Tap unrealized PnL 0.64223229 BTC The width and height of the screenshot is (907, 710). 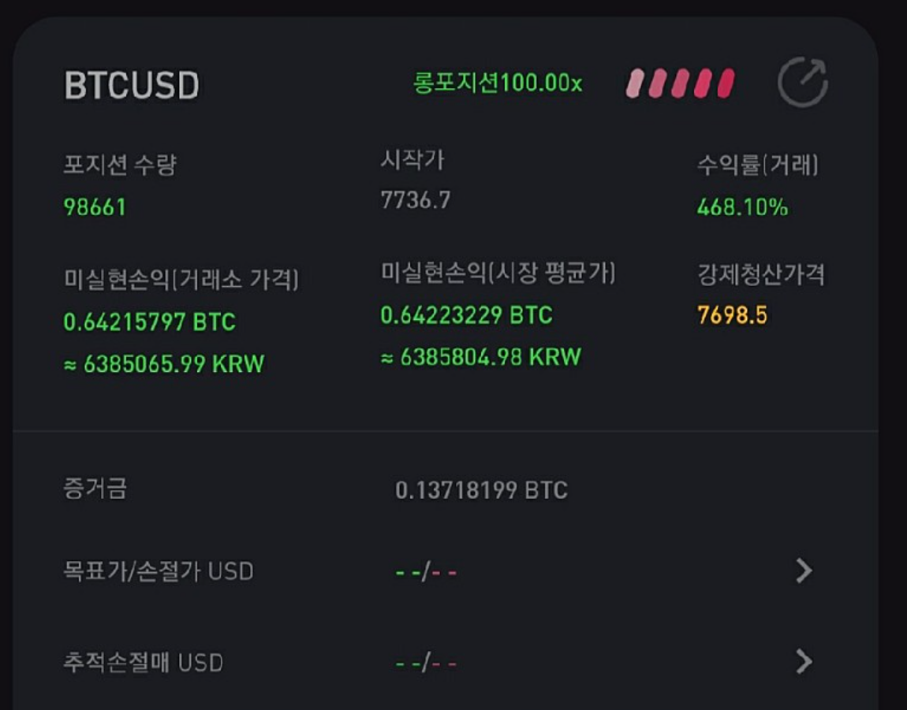[x=466, y=315]
